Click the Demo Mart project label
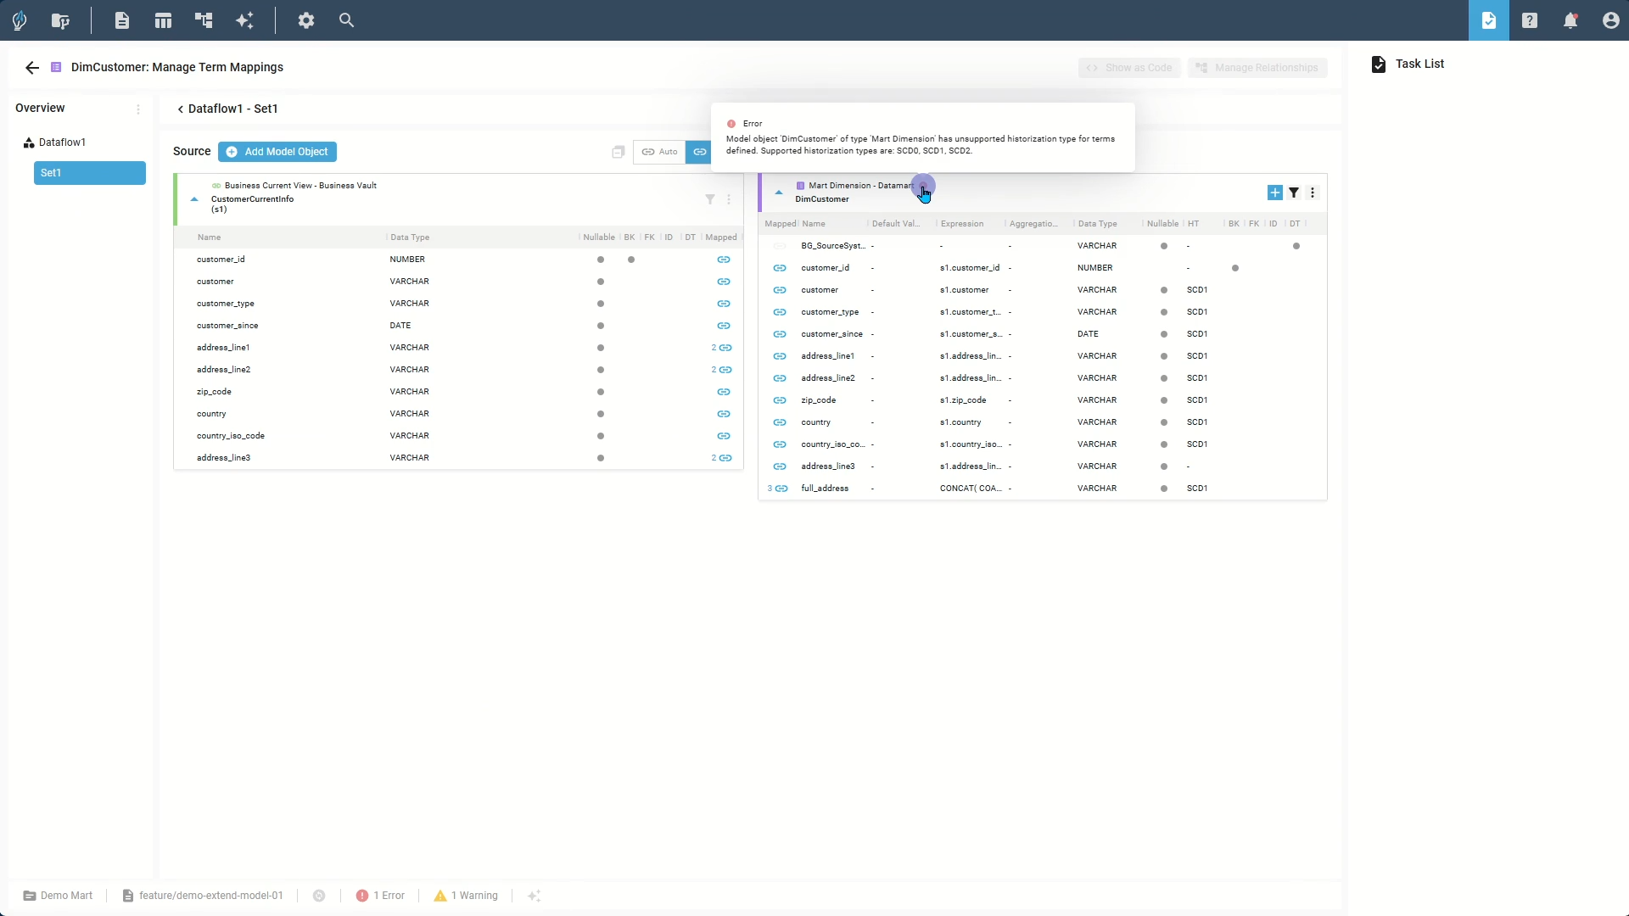1629x916 pixels. pyautogui.click(x=58, y=896)
